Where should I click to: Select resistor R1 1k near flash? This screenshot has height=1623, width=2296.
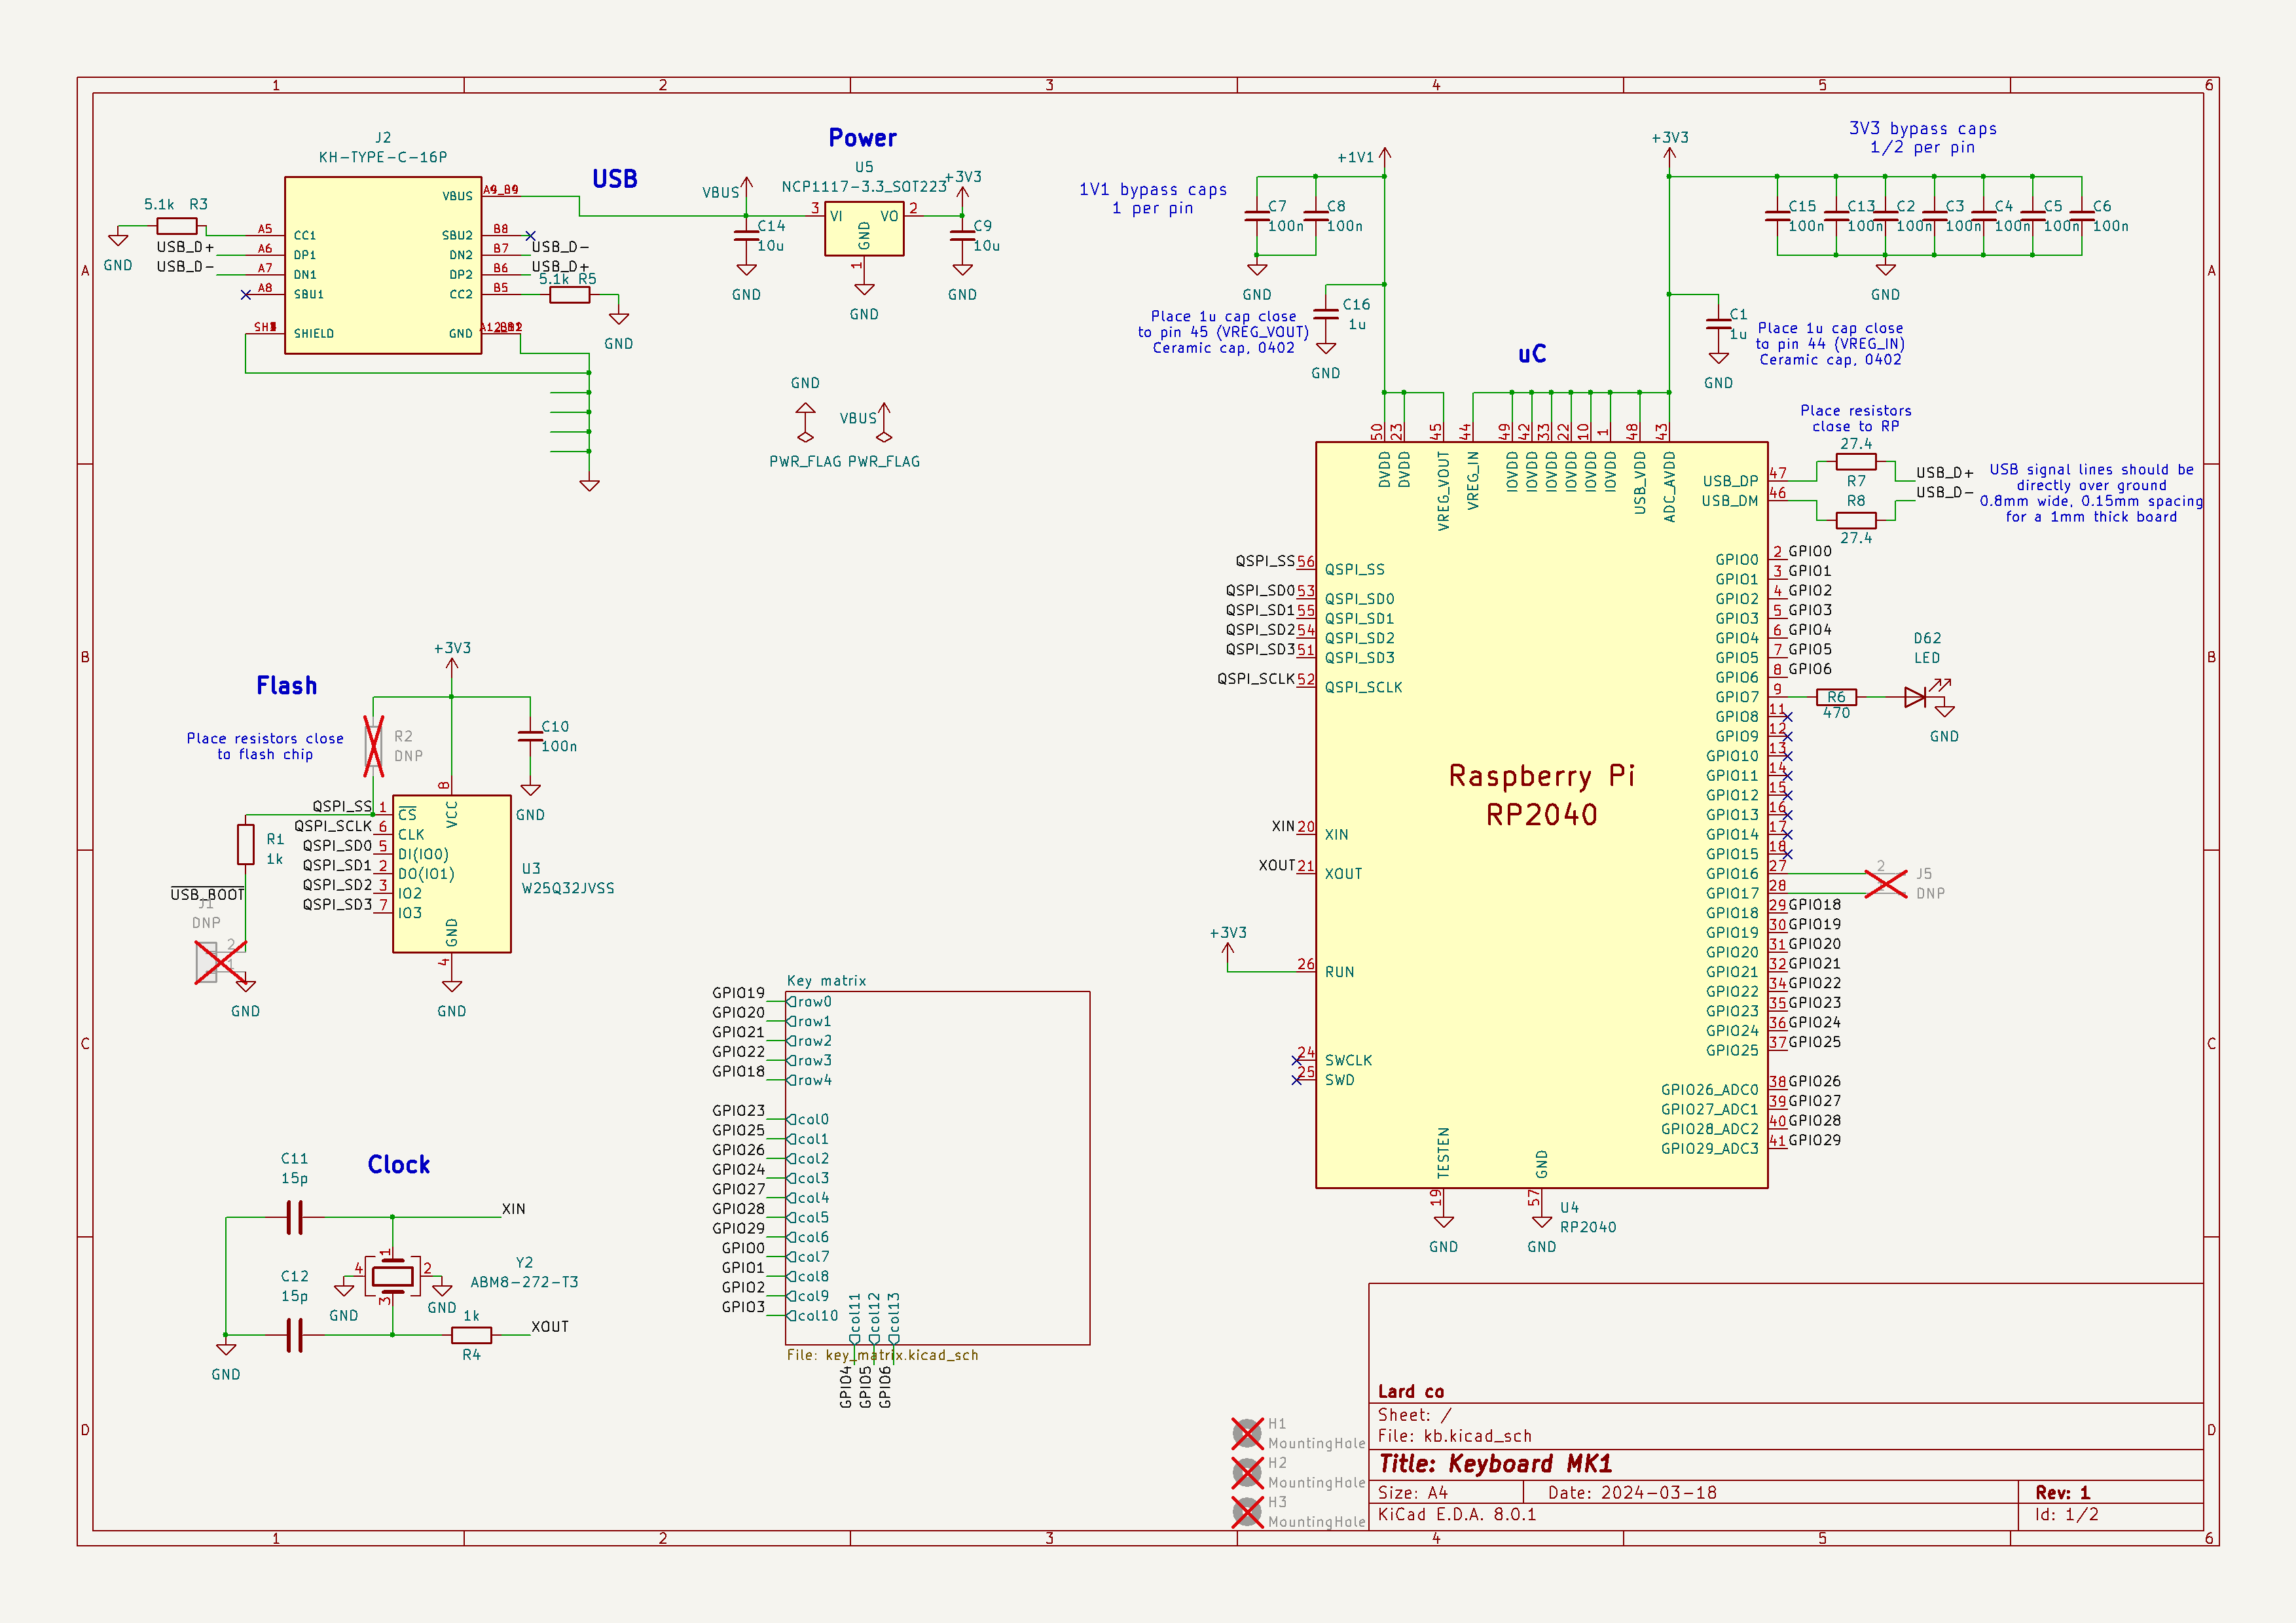246,844
